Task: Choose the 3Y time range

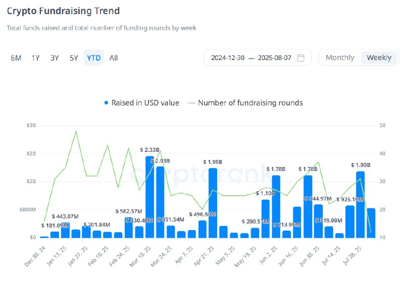Action: pyautogui.click(x=55, y=58)
